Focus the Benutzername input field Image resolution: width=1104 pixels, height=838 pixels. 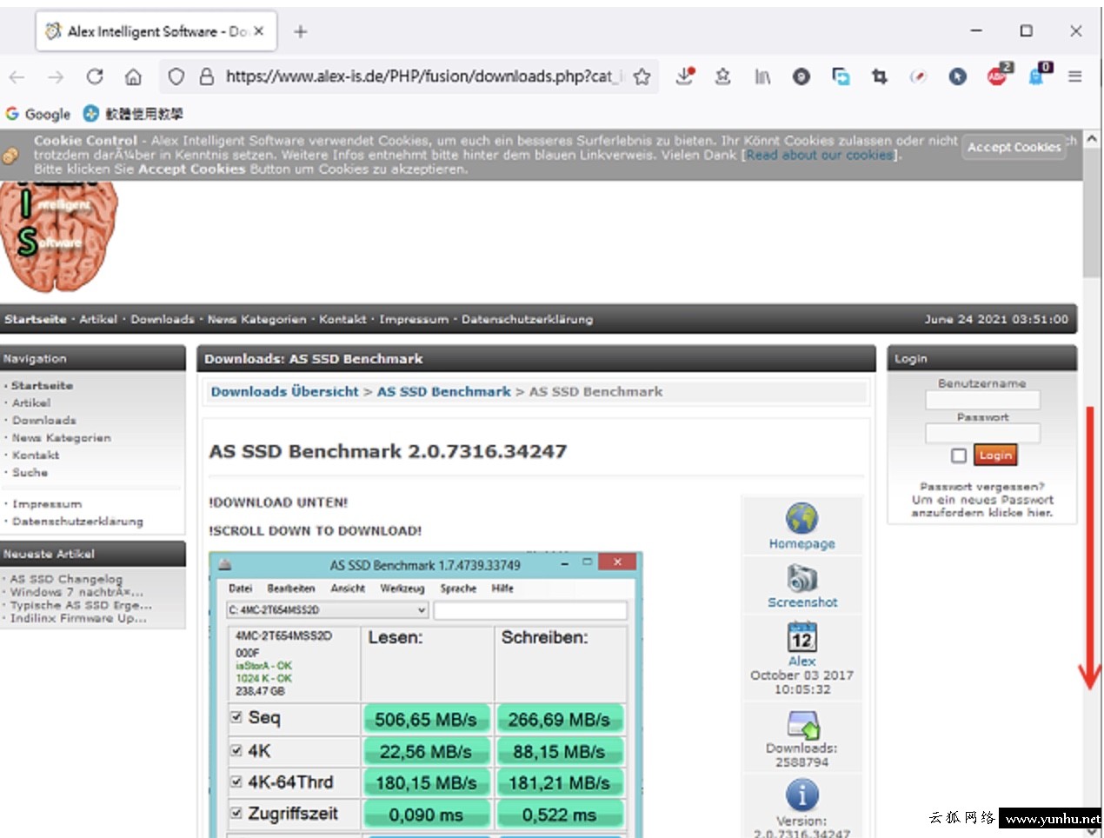(x=982, y=400)
